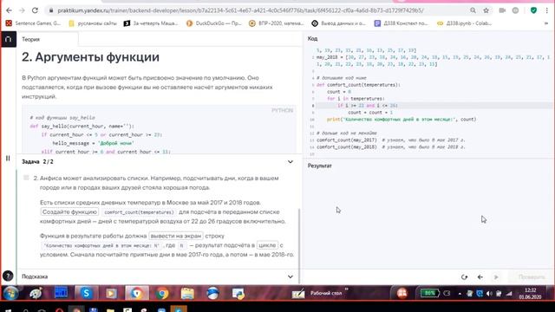
Task: Click the pause icon in the left sidebar
Action: (x=8, y=158)
